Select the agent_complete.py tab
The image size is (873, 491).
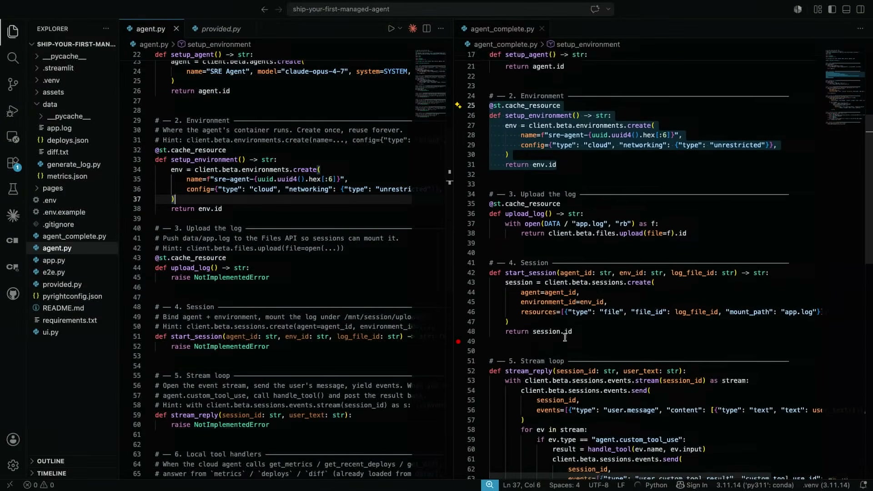click(x=502, y=29)
